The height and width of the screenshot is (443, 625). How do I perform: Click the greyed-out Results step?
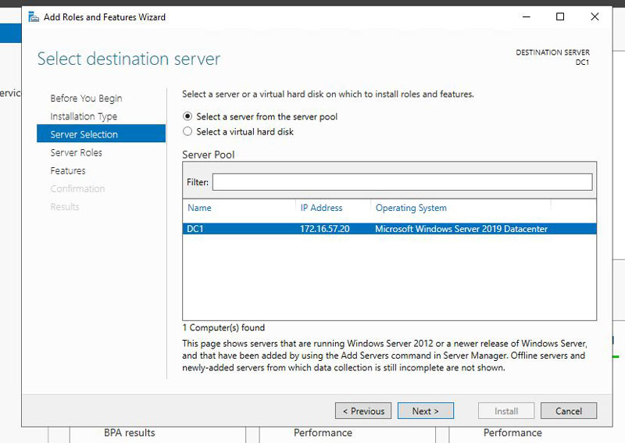(x=65, y=206)
